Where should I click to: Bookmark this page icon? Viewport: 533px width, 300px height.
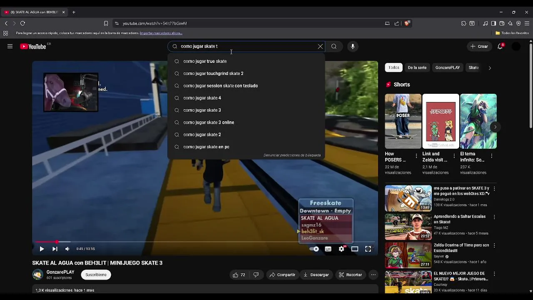pos(106,23)
